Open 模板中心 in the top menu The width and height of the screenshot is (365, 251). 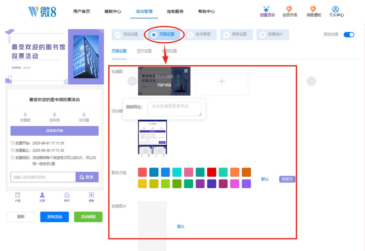coord(113,12)
